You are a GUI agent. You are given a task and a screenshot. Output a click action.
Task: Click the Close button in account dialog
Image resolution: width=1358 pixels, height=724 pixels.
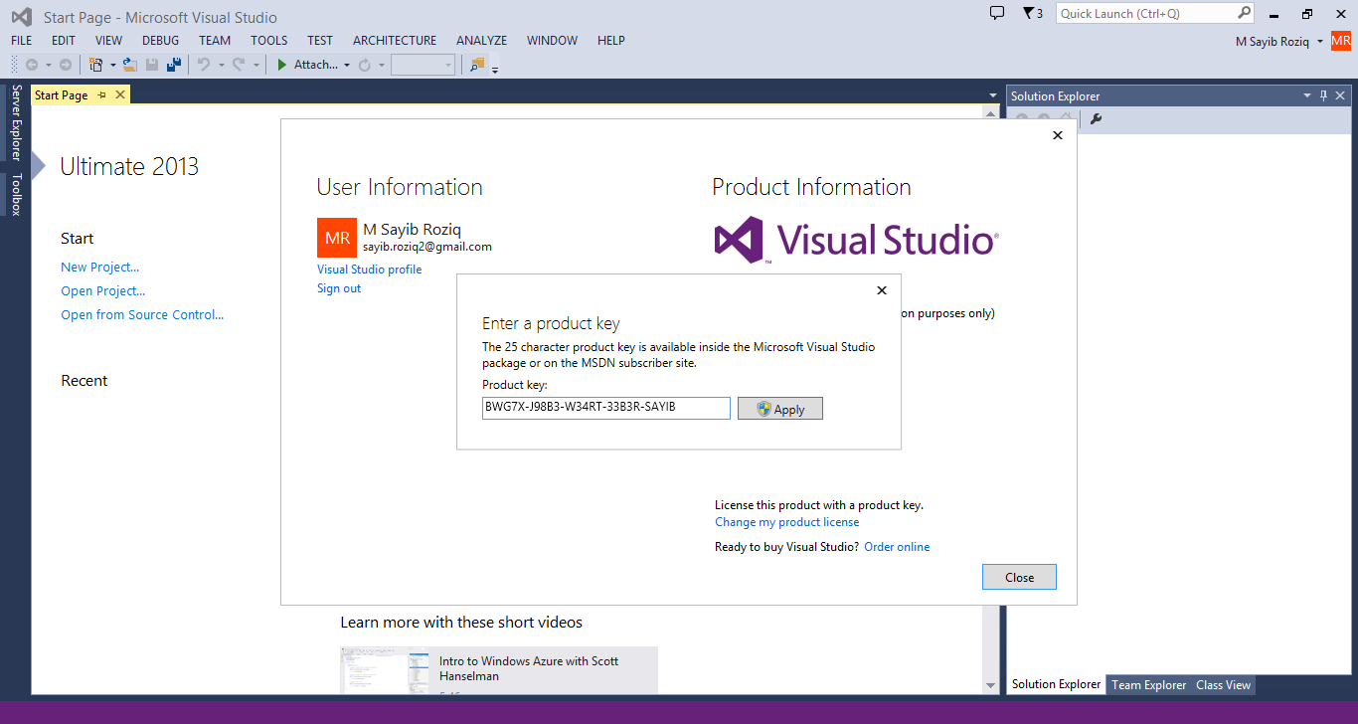coord(1019,577)
